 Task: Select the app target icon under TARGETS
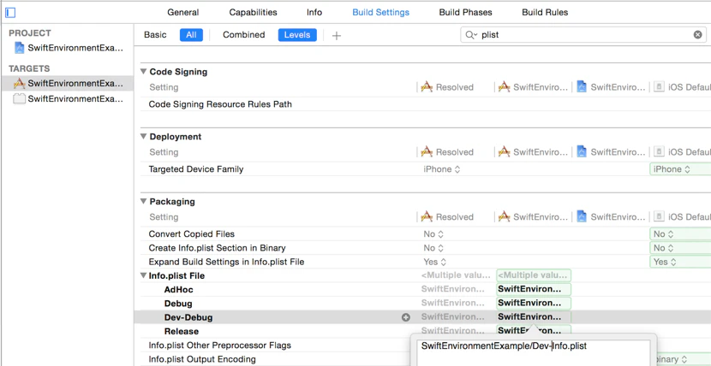(19, 83)
